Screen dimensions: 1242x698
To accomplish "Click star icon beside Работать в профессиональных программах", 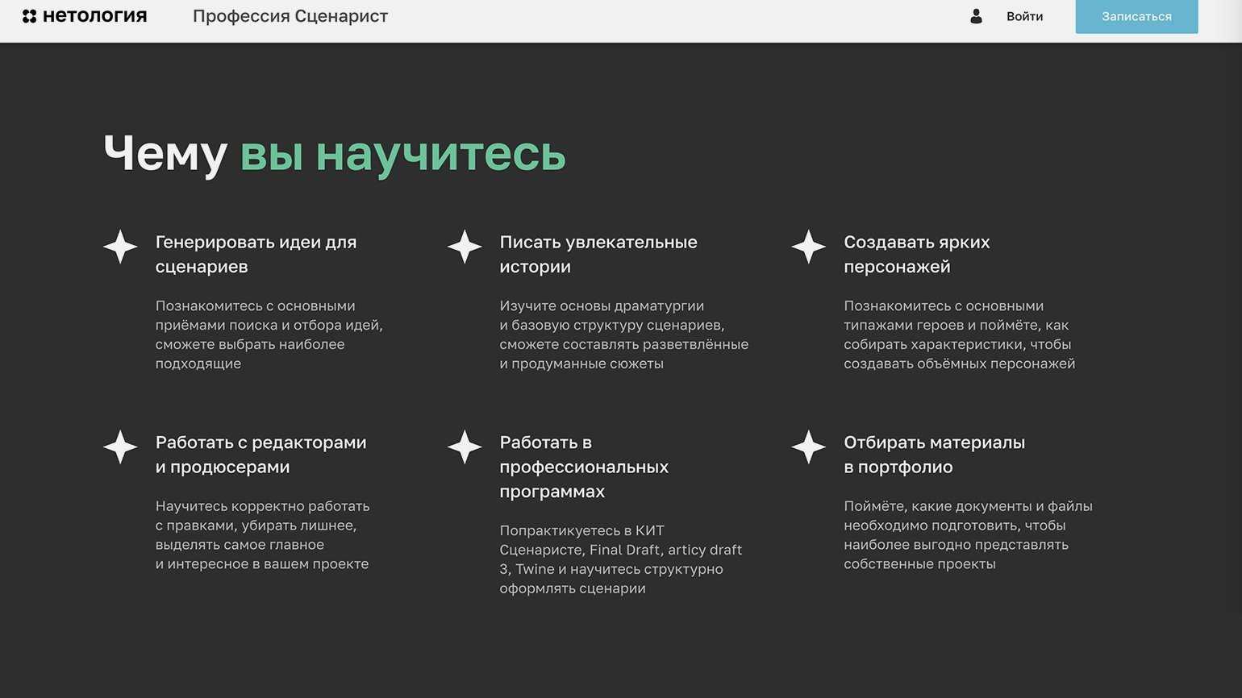I will pyautogui.click(x=465, y=447).
